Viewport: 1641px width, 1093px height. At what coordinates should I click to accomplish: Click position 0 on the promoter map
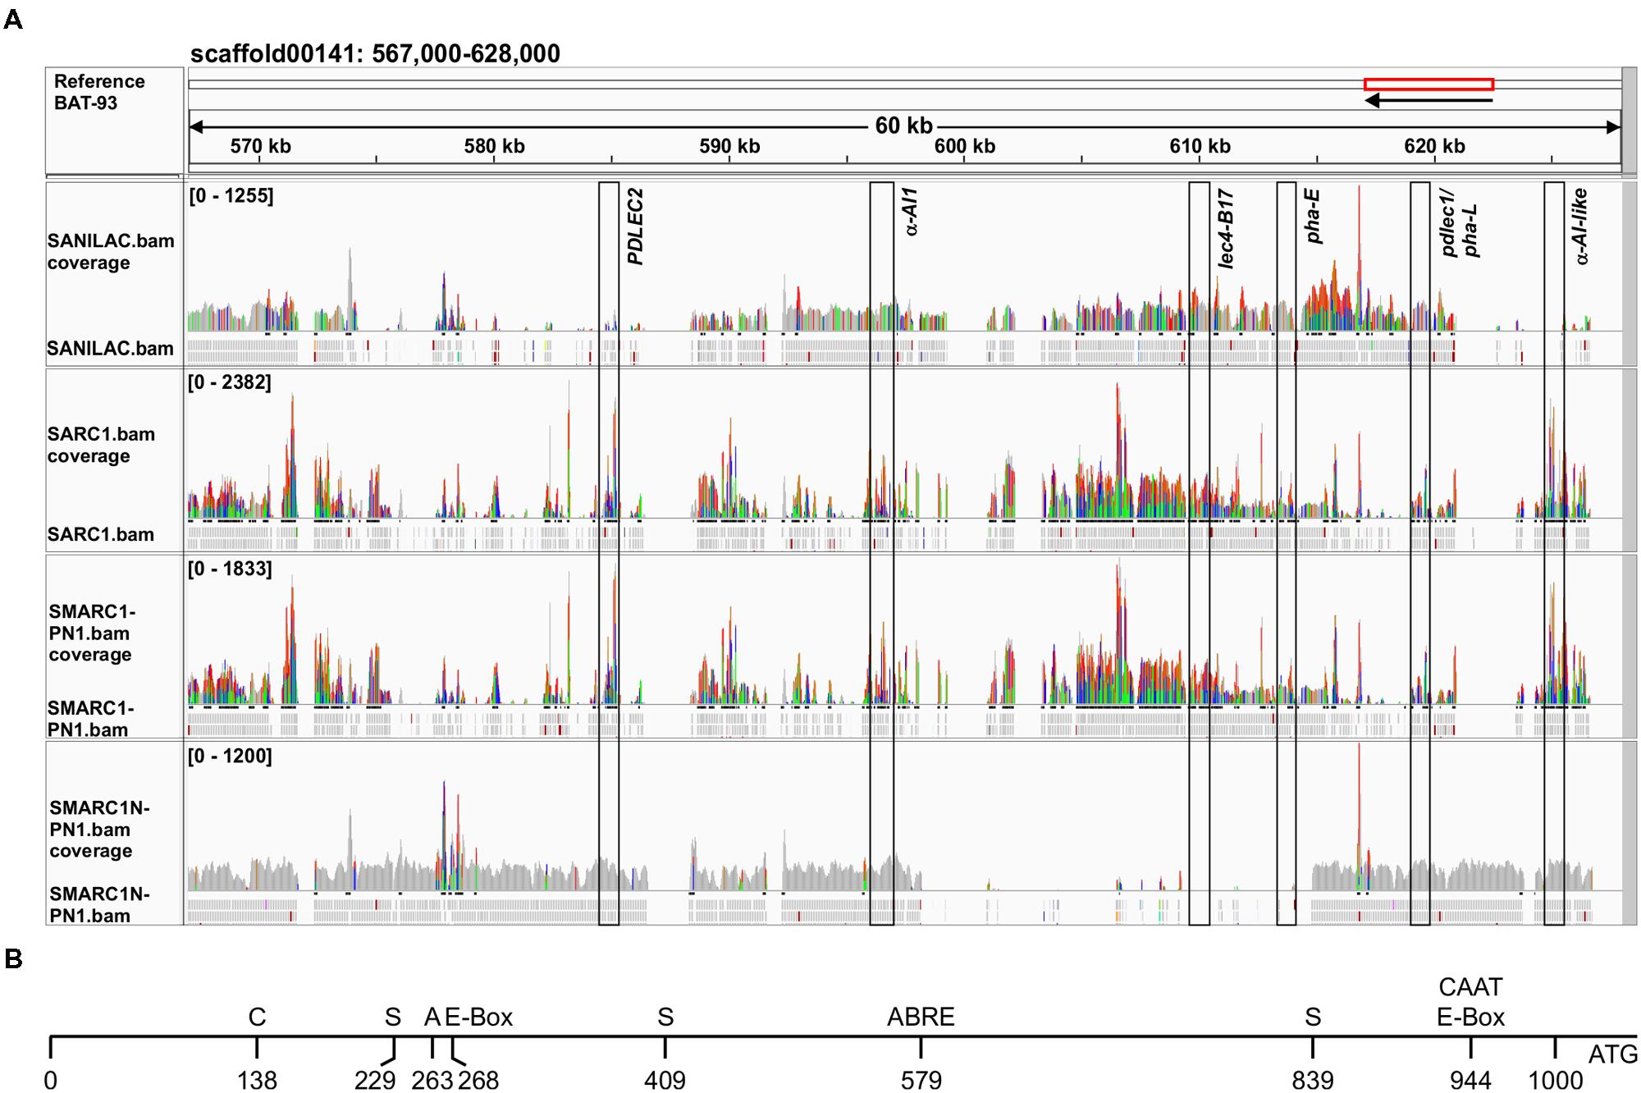point(50,1080)
